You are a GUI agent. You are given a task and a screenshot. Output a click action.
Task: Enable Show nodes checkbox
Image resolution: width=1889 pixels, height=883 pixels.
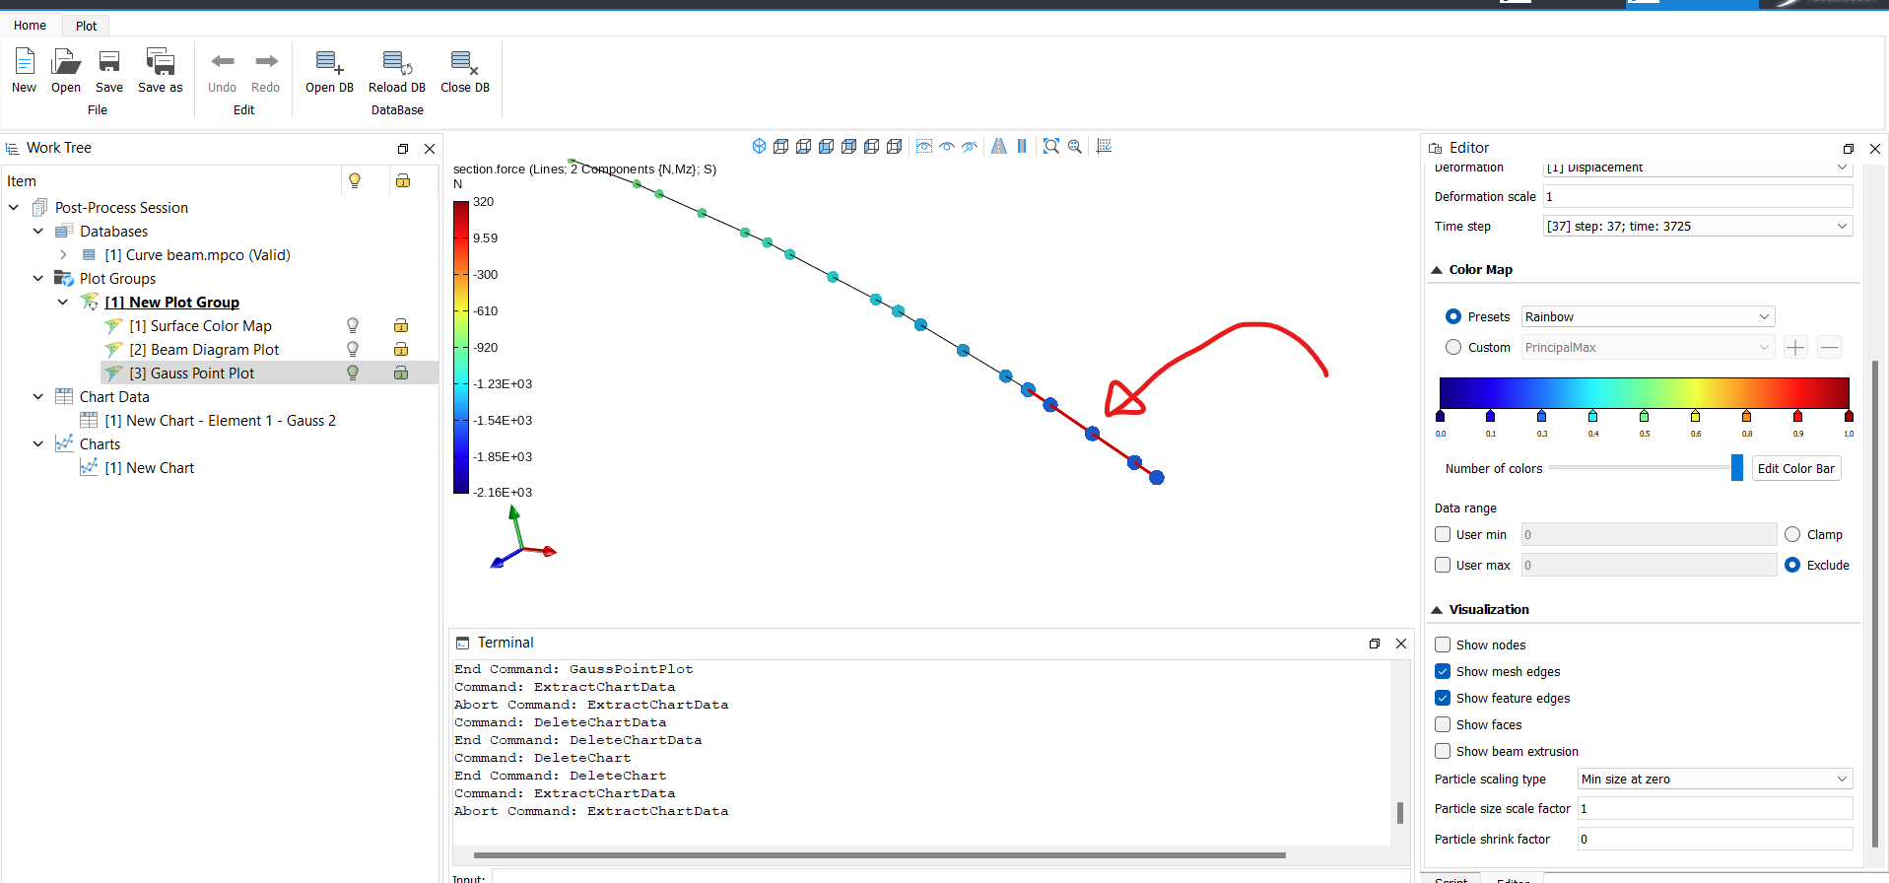click(1443, 645)
